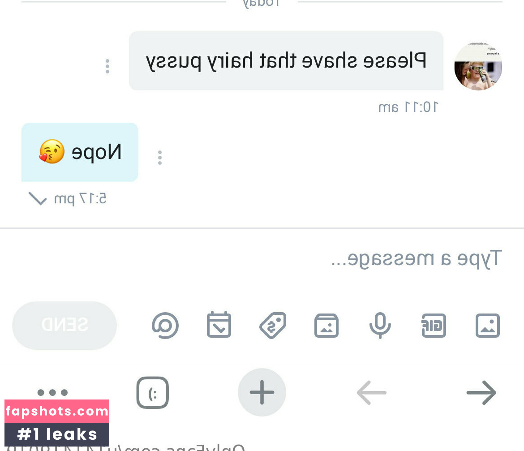Open the GIF picker icon

coord(434,326)
